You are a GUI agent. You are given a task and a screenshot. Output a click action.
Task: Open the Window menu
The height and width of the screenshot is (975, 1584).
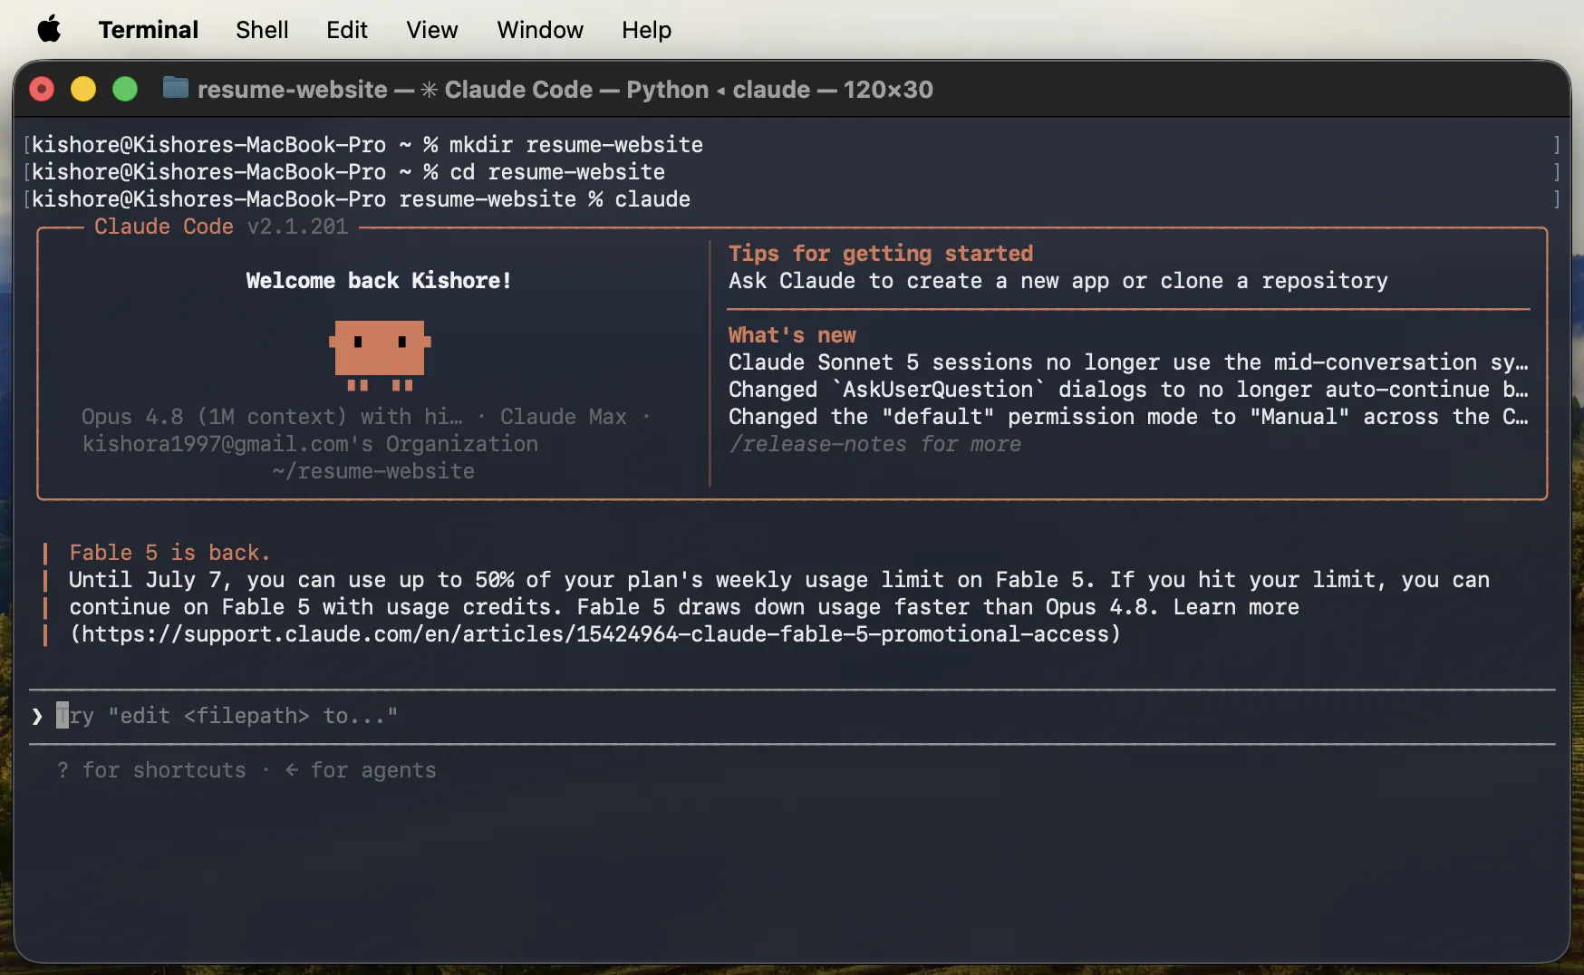coord(540,30)
